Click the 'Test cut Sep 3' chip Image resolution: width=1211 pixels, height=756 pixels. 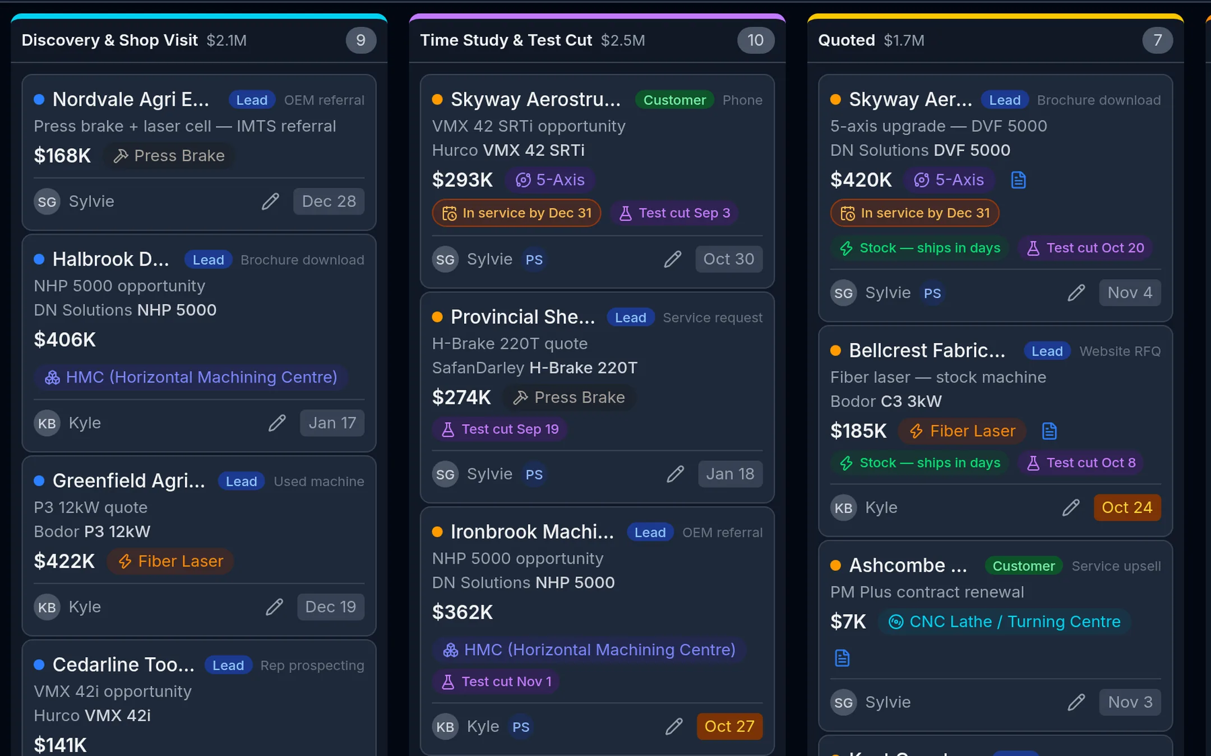pos(674,213)
